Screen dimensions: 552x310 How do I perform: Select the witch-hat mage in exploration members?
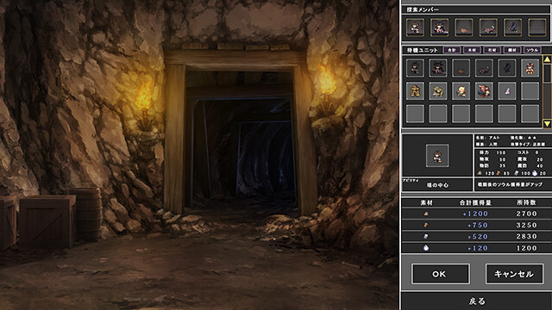coord(439,28)
